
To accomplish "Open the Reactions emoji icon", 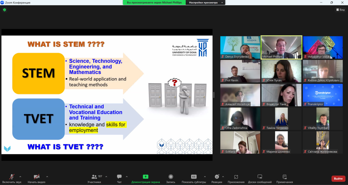I will [x=217, y=177].
